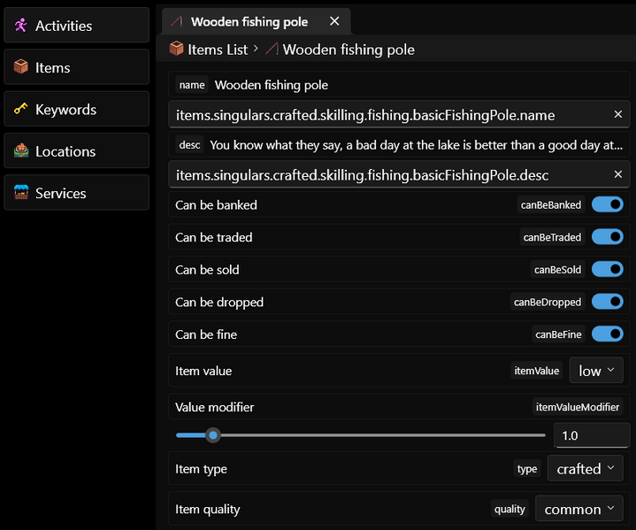Clear the basicFishingPole.desc key field

617,174
